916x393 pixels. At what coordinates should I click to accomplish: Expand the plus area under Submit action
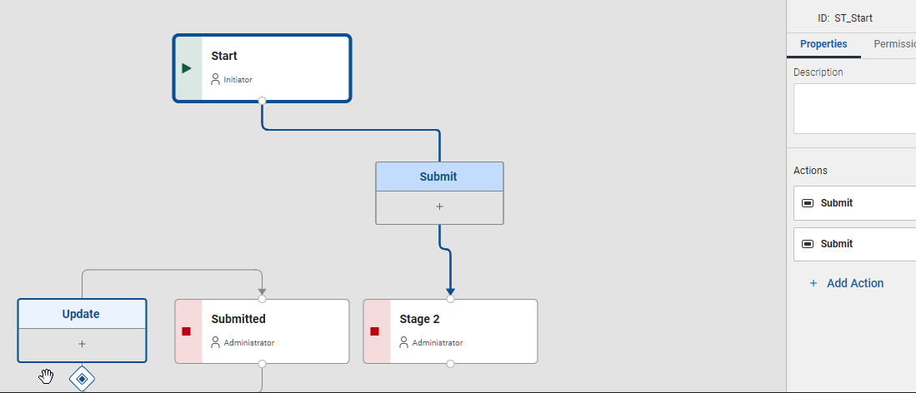pyautogui.click(x=439, y=207)
